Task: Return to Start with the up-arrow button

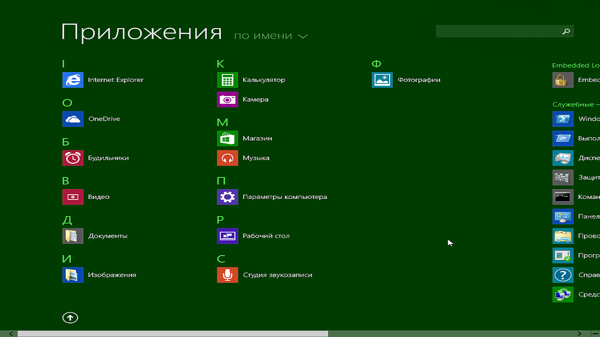Action: click(70, 318)
